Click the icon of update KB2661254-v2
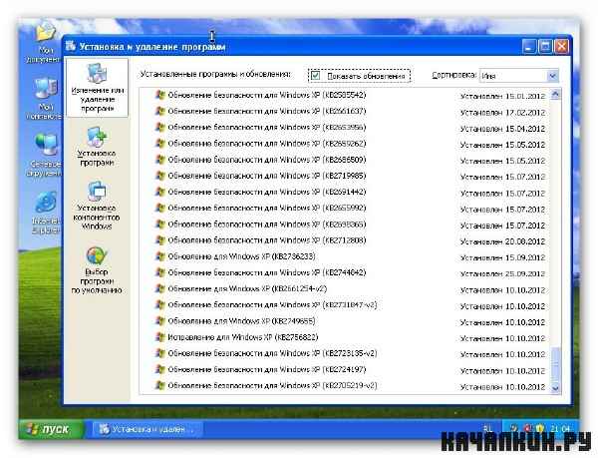Viewport: 598px width, 458px height. click(160, 288)
